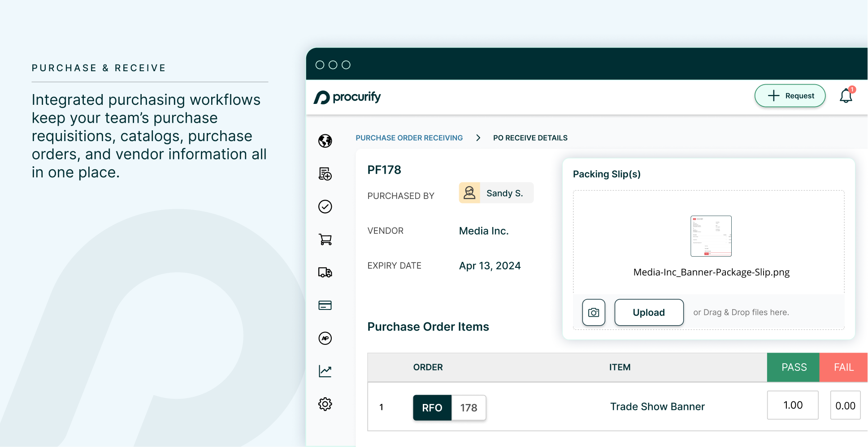Open payments via the card icon
Viewport: 868px width, 447px height.
click(325, 305)
